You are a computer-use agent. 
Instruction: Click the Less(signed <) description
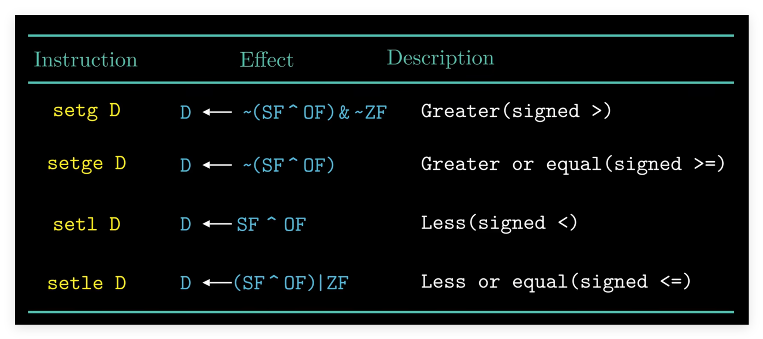click(499, 223)
